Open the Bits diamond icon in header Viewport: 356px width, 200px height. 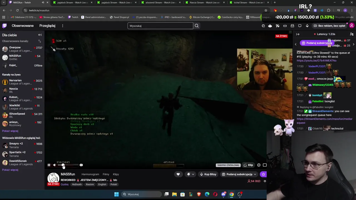point(307,26)
